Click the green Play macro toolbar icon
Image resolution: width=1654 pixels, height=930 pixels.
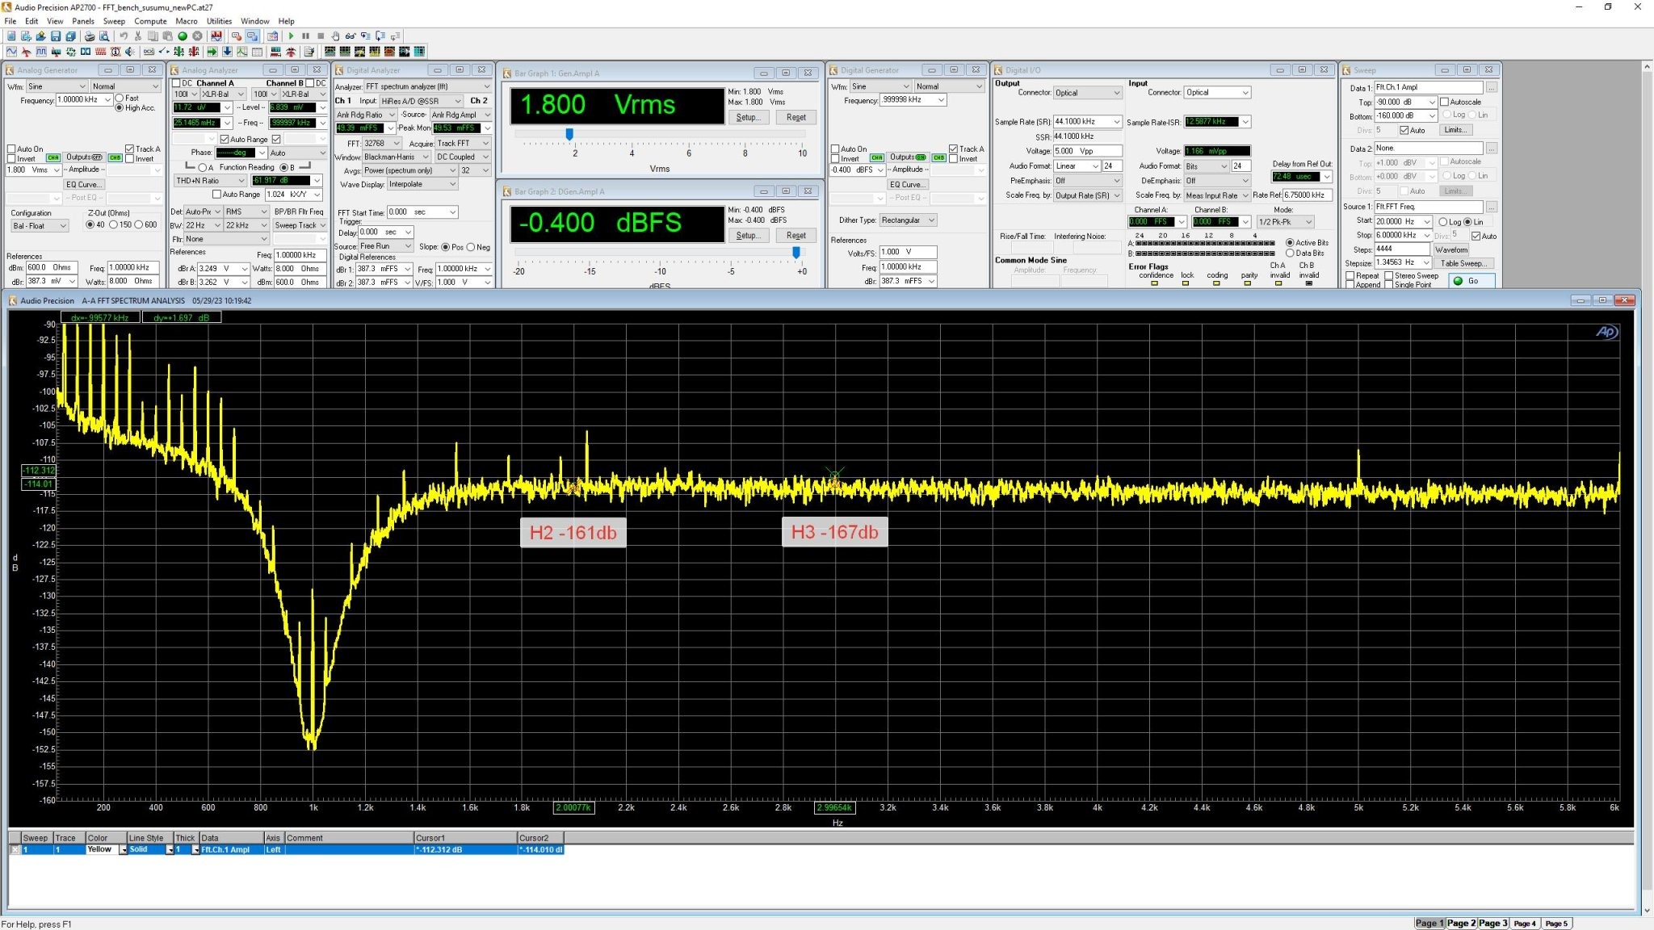click(x=291, y=36)
